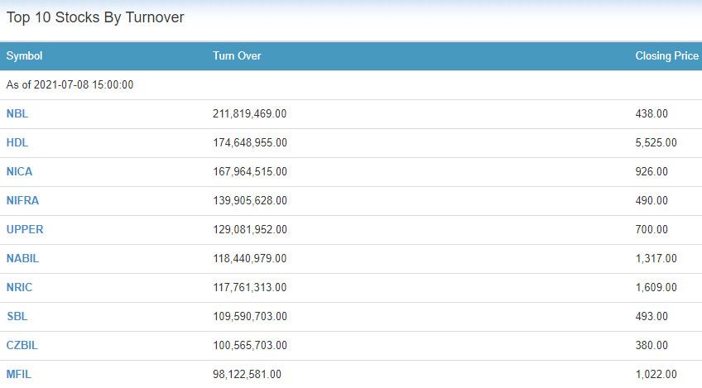Open the HDL stock symbol link
This screenshot has height=388, width=702.
(x=17, y=143)
